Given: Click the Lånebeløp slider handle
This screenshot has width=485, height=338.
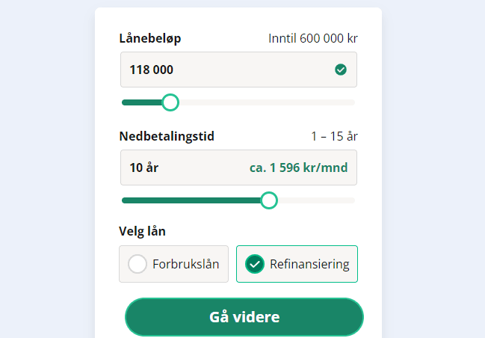Looking at the screenshot, I should coord(170,102).
